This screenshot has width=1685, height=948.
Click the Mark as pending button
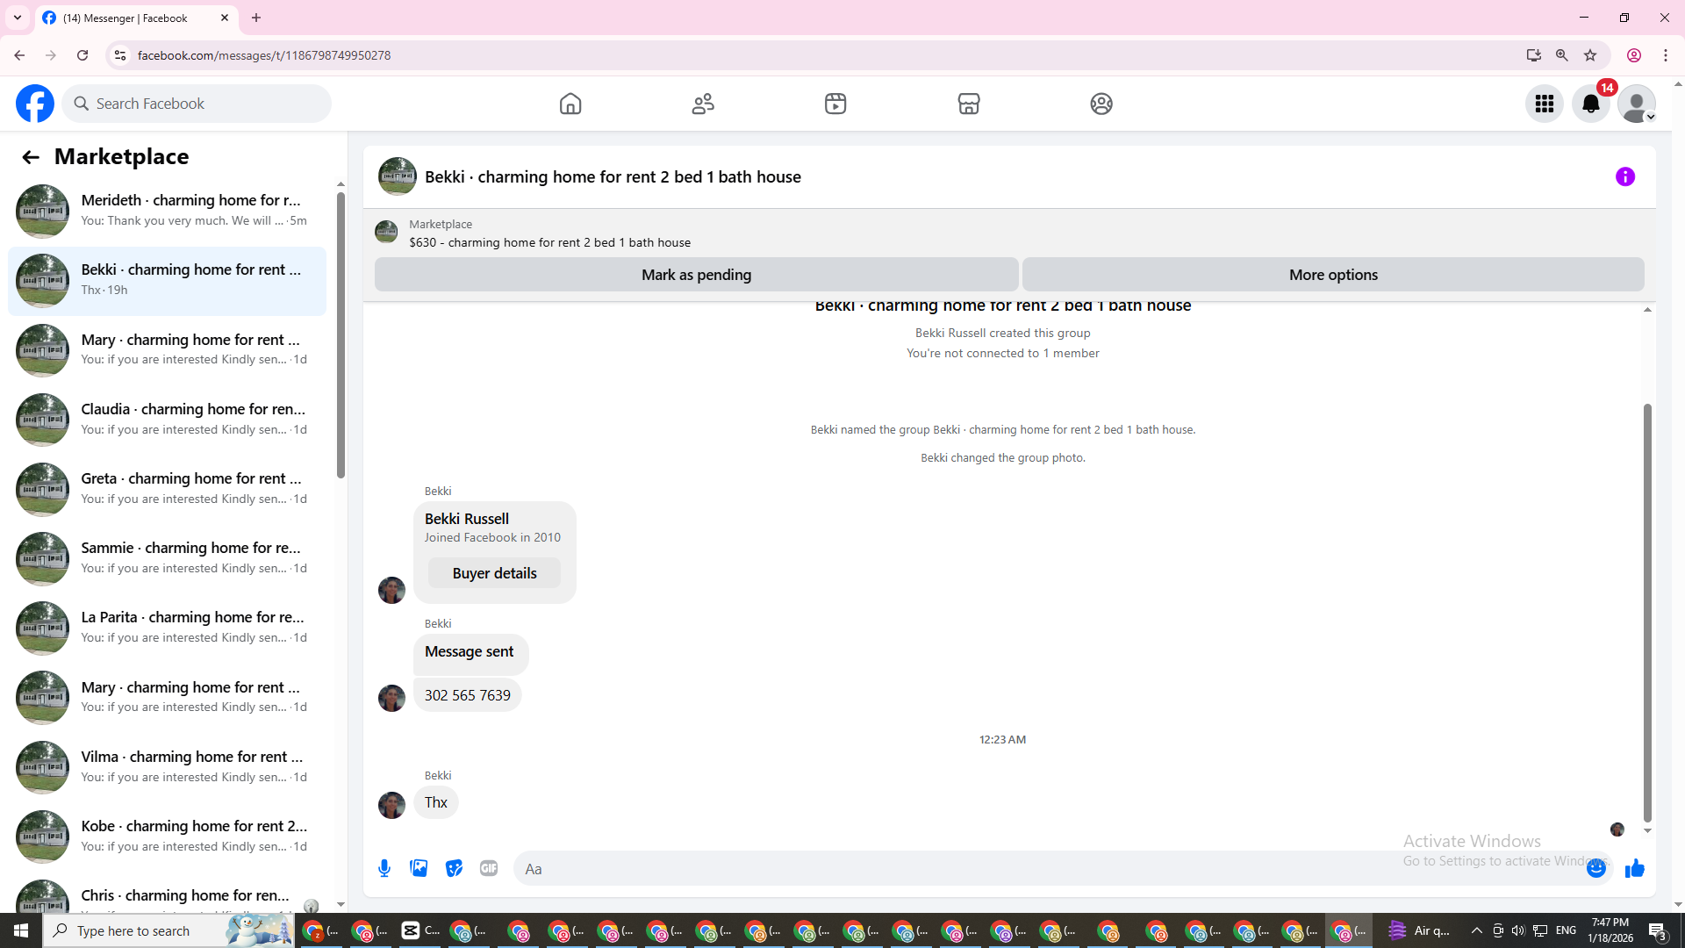[x=696, y=275]
